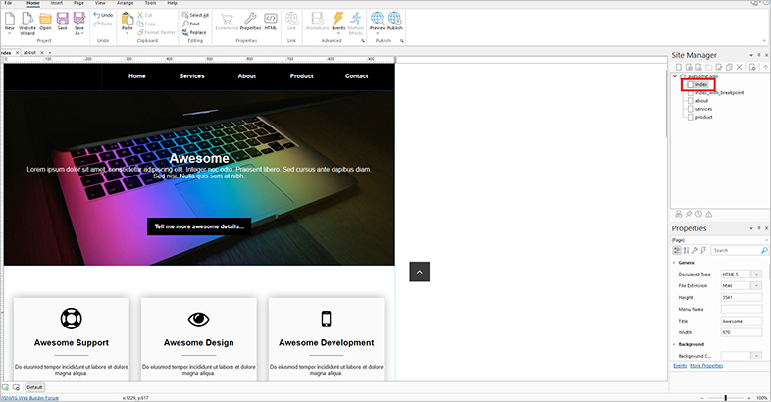Click the zoom in plus button

coord(749,398)
